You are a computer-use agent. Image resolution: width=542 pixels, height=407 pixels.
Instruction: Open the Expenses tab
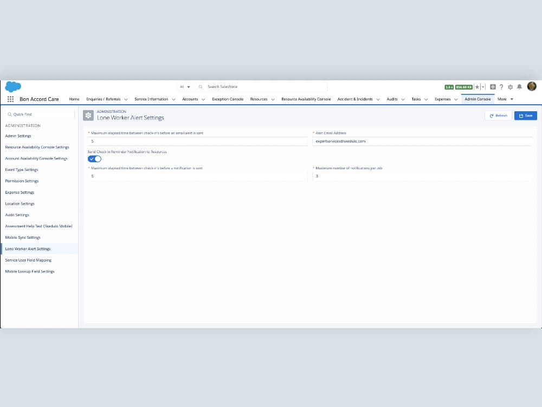point(442,99)
